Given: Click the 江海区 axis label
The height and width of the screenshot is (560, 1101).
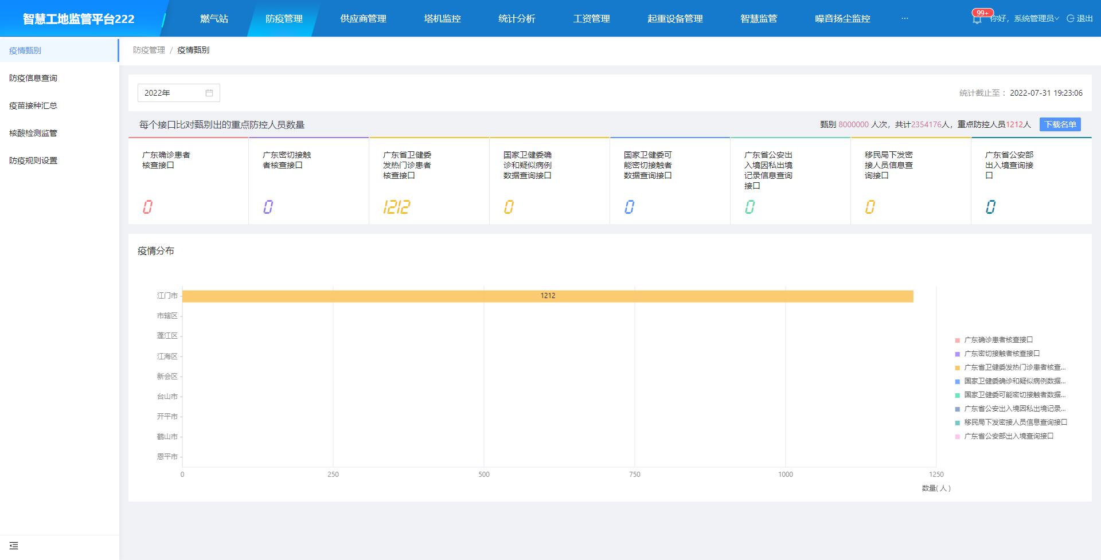Looking at the screenshot, I should tap(167, 356).
